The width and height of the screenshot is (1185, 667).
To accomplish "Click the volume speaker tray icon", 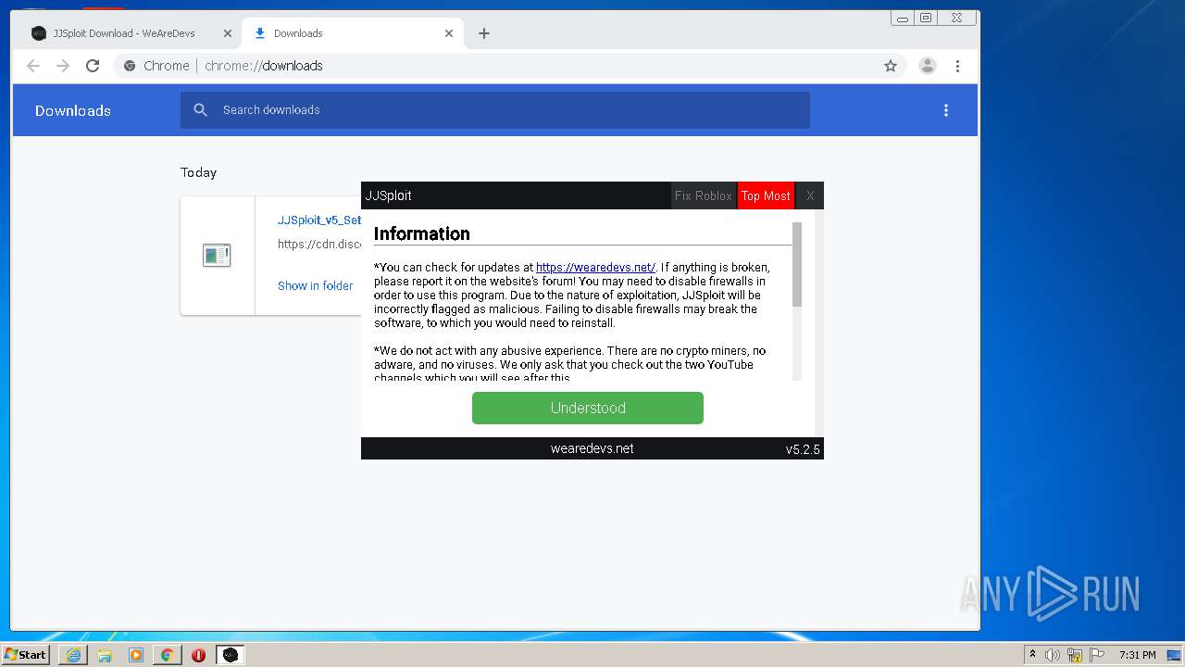I will [x=1053, y=655].
